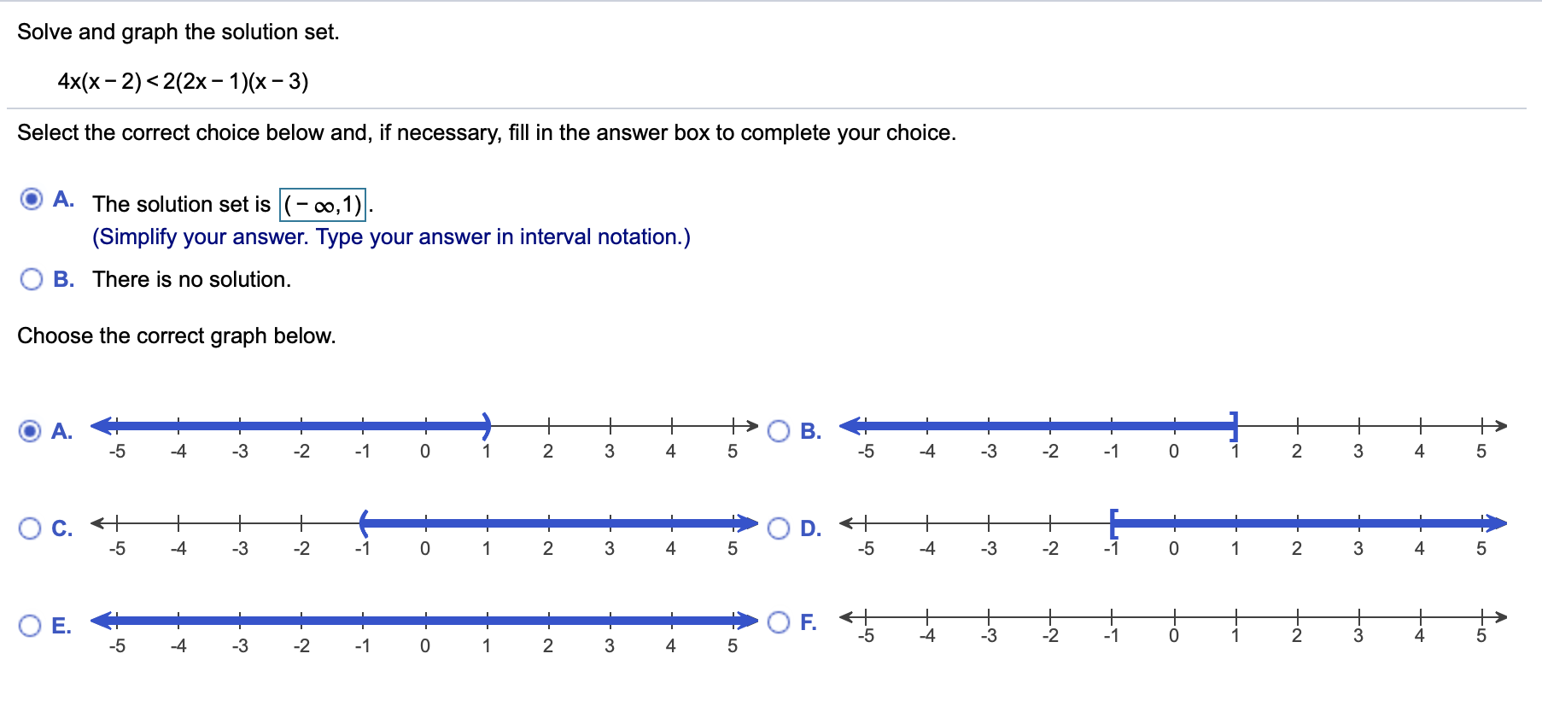Choose graph option A radio button
1542x712 pixels.
pyautogui.click(x=31, y=431)
